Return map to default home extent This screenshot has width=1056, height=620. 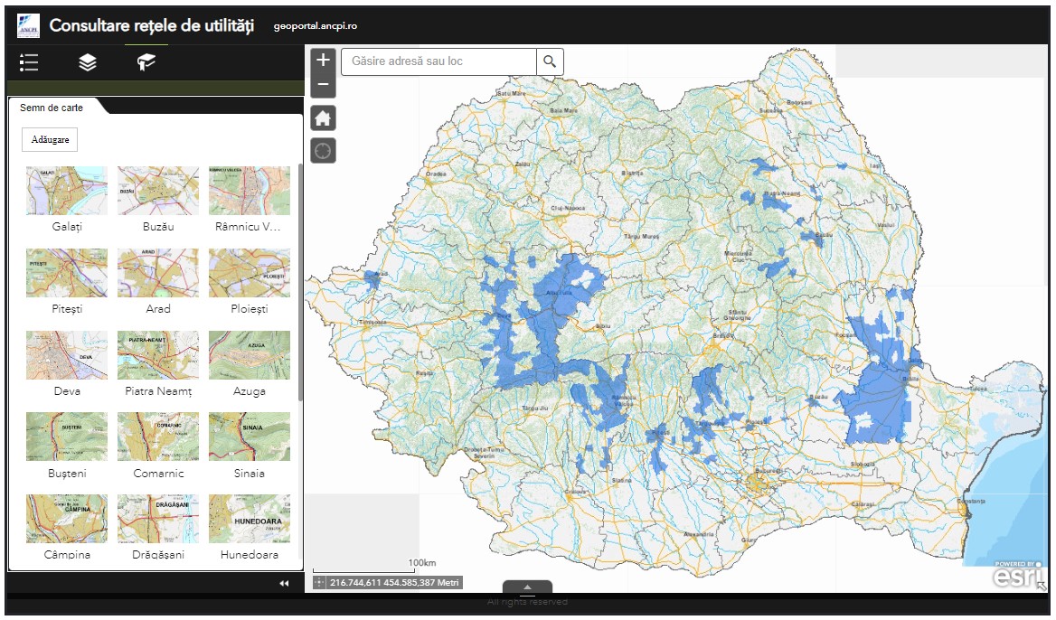pyautogui.click(x=323, y=117)
